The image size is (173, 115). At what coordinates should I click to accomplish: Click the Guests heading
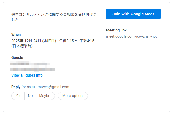17,57
